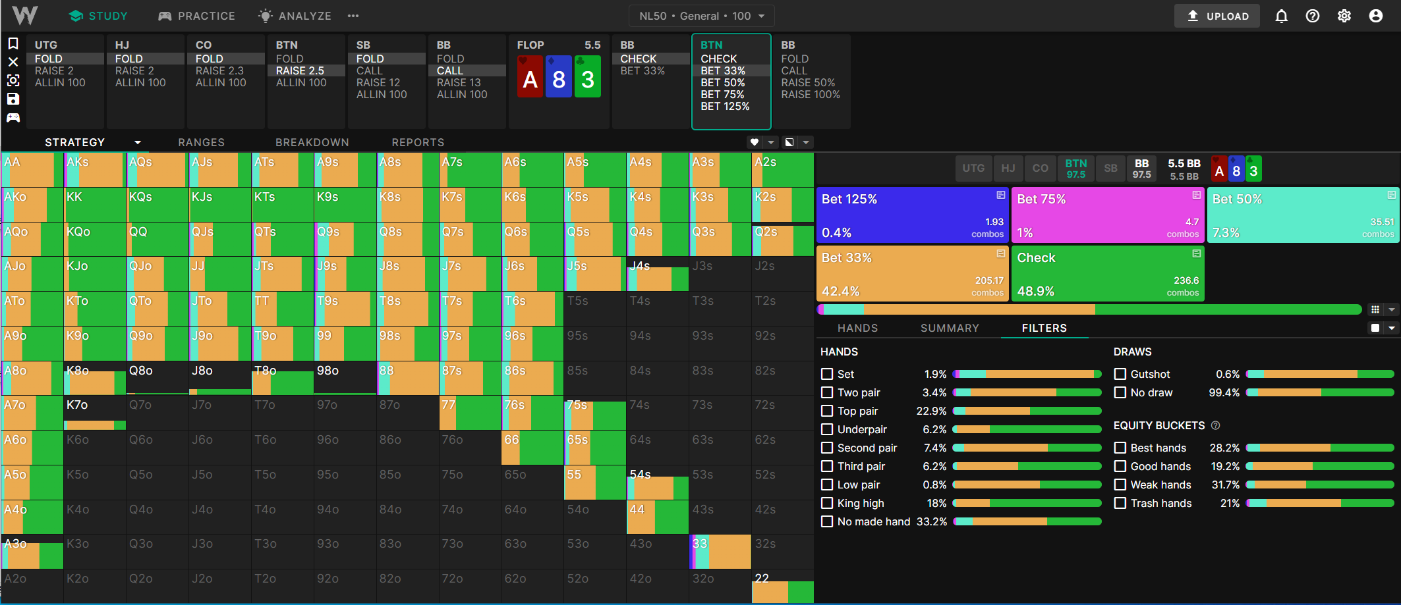1401x605 pixels.
Task: Click the save disk icon in sidebar
Action: click(13, 99)
